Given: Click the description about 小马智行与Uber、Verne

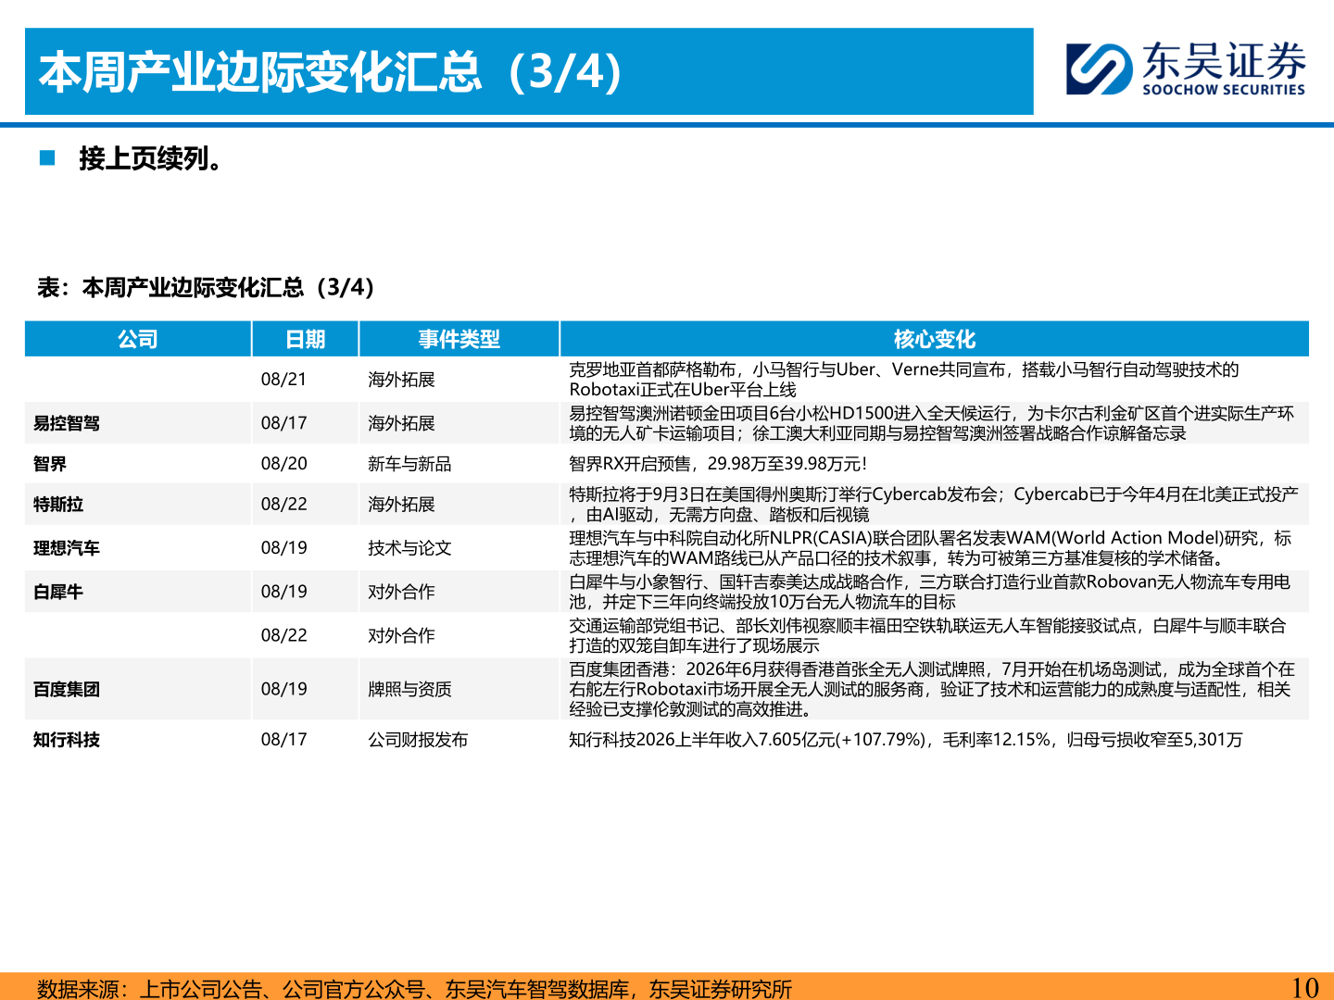Looking at the screenshot, I should (x=904, y=380).
